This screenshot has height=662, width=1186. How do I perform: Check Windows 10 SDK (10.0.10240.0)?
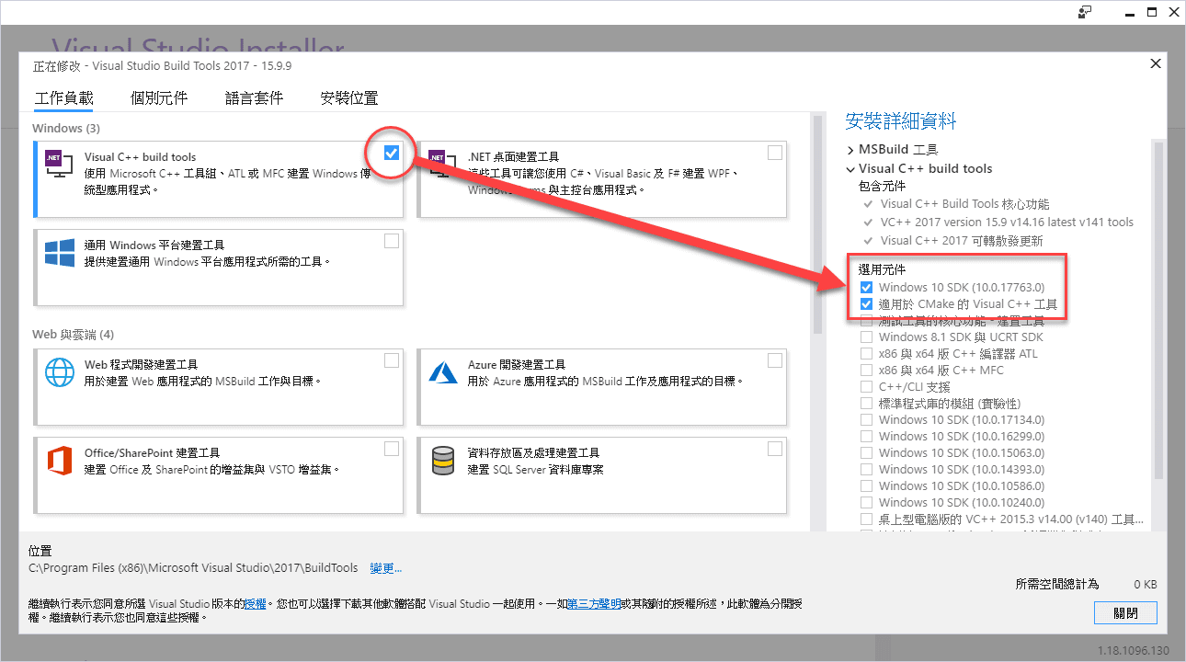[x=866, y=502]
